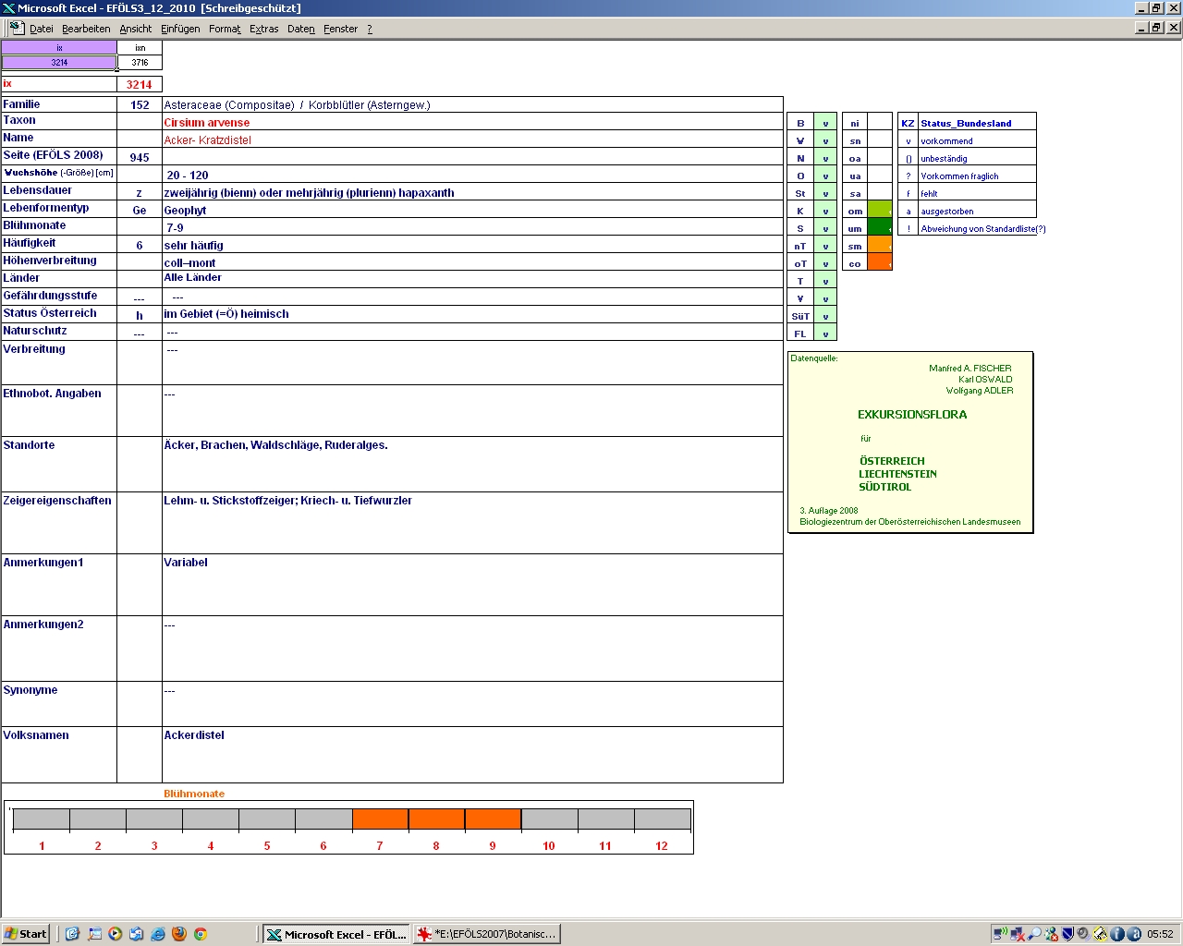Image resolution: width=1183 pixels, height=946 pixels.
Task: Open the Daten menu
Action: point(301,29)
